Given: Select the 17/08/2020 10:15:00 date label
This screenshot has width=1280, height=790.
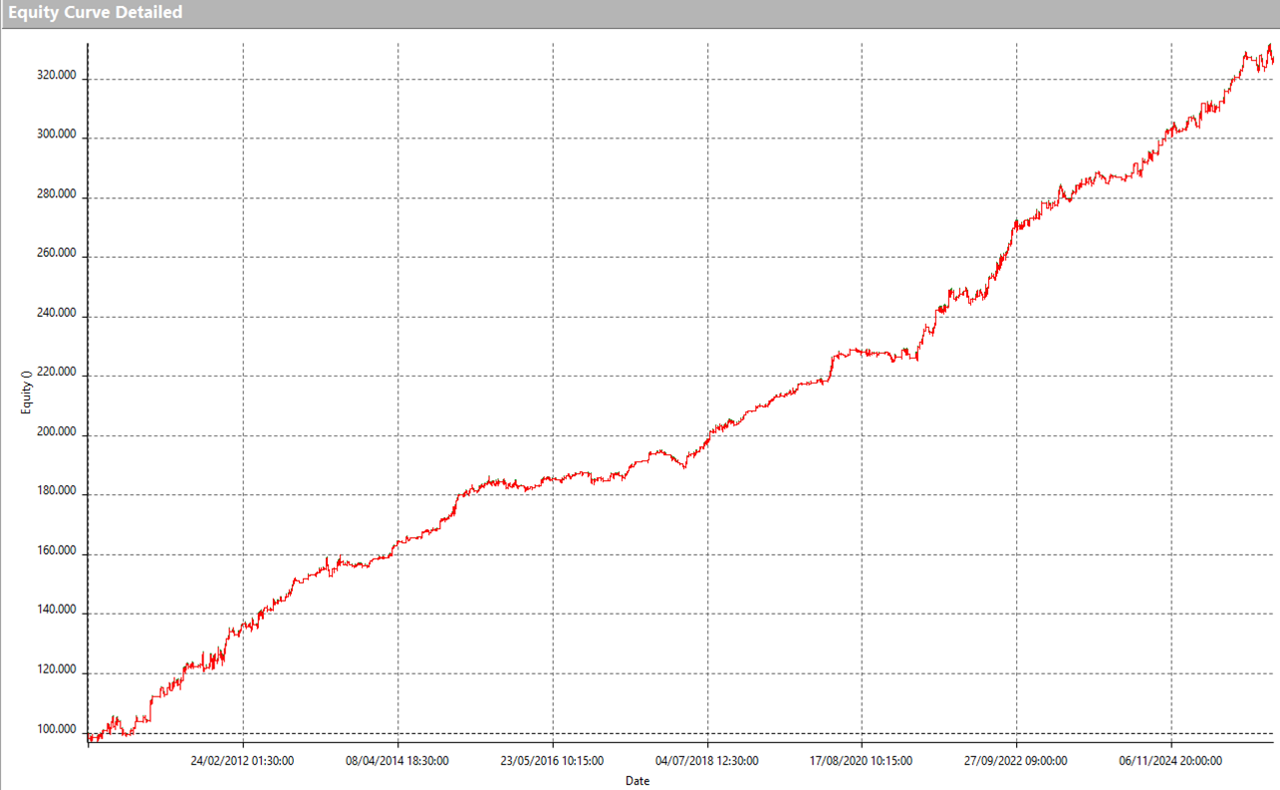Looking at the screenshot, I should tap(862, 761).
